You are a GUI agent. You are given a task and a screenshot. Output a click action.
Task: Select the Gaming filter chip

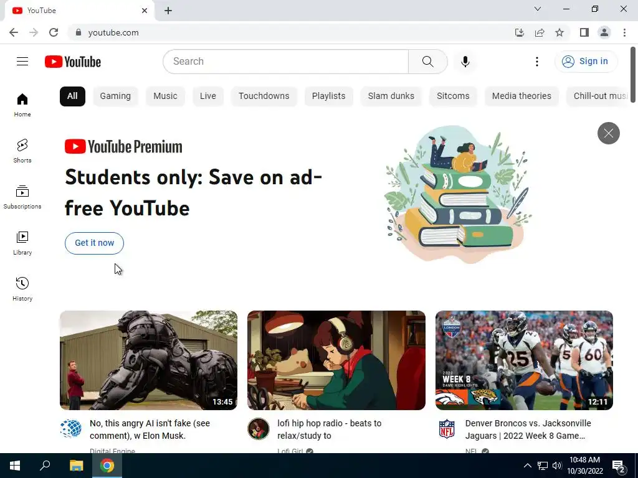(x=115, y=96)
